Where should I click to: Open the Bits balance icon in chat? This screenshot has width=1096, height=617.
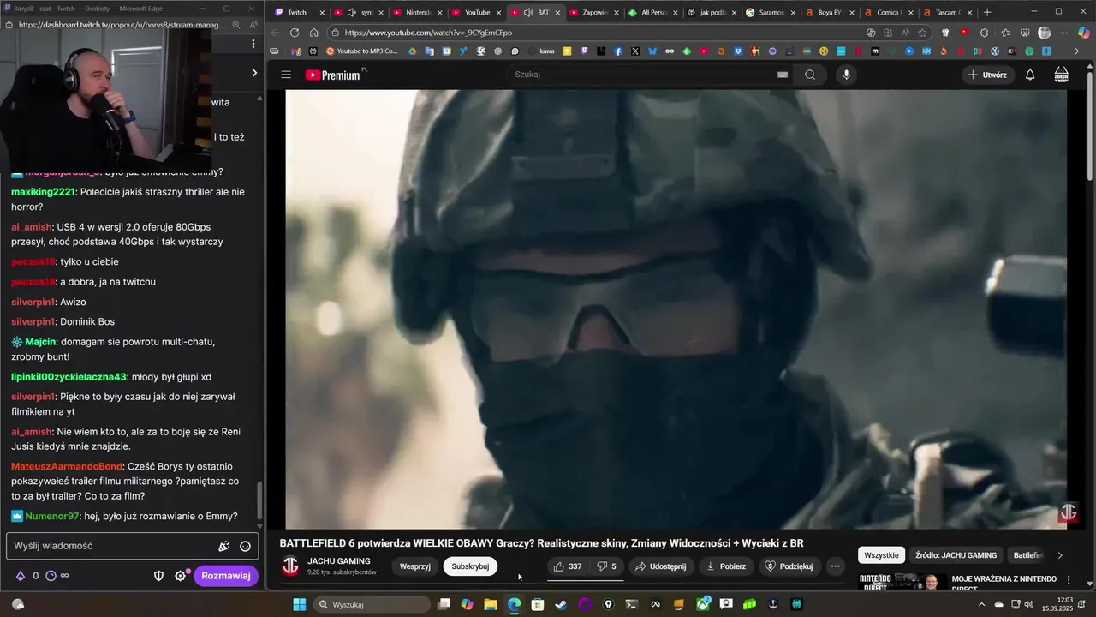pyautogui.click(x=21, y=576)
